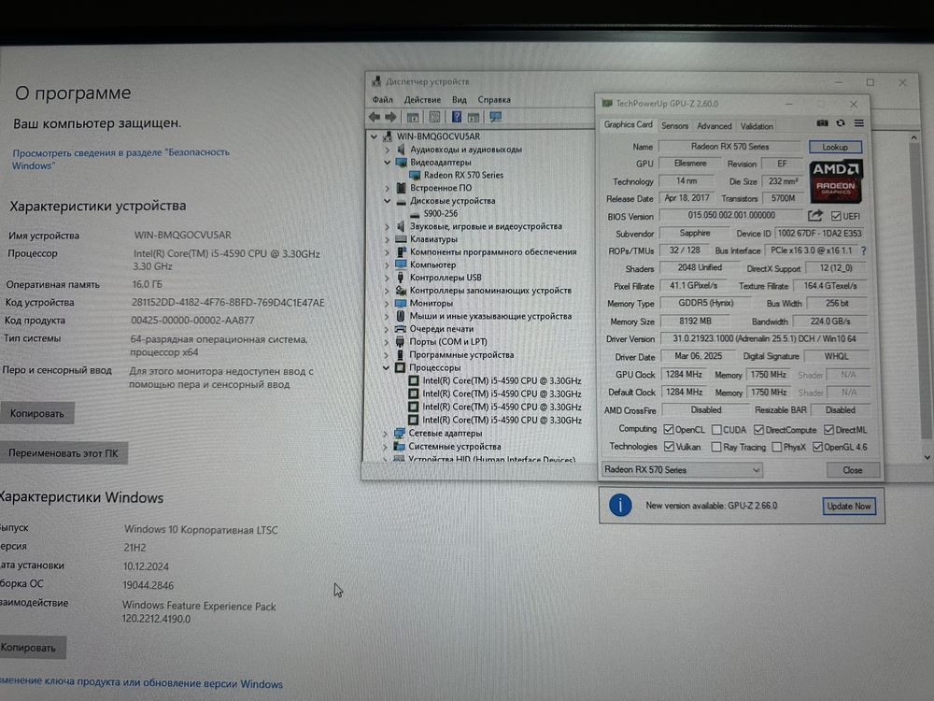The height and width of the screenshot is (701, 934).
Task: Click the Close button in GPU-Z
Action: [853, 470]
